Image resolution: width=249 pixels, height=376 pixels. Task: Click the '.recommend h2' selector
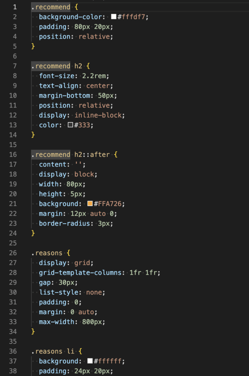[x=57, y=66]
